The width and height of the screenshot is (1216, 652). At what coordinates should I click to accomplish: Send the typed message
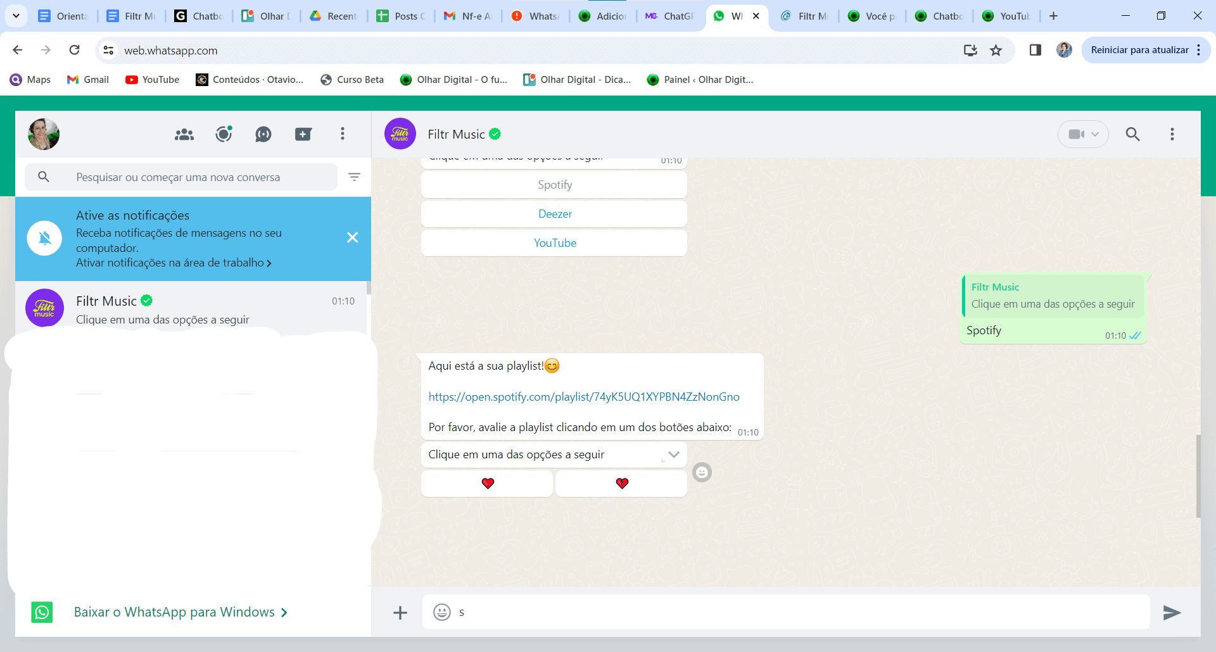click(1172, 612)
